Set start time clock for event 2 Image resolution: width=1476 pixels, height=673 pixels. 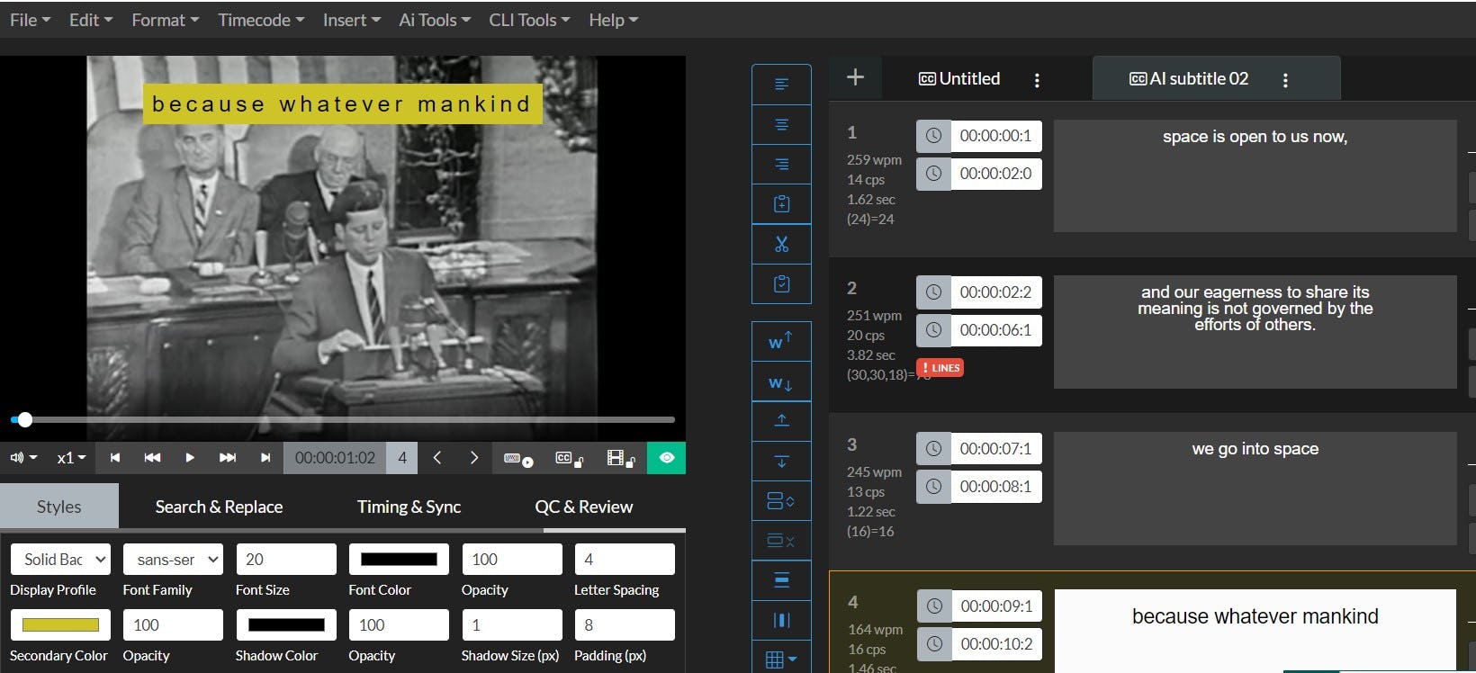pyautogui.click(x=934, y=292)
